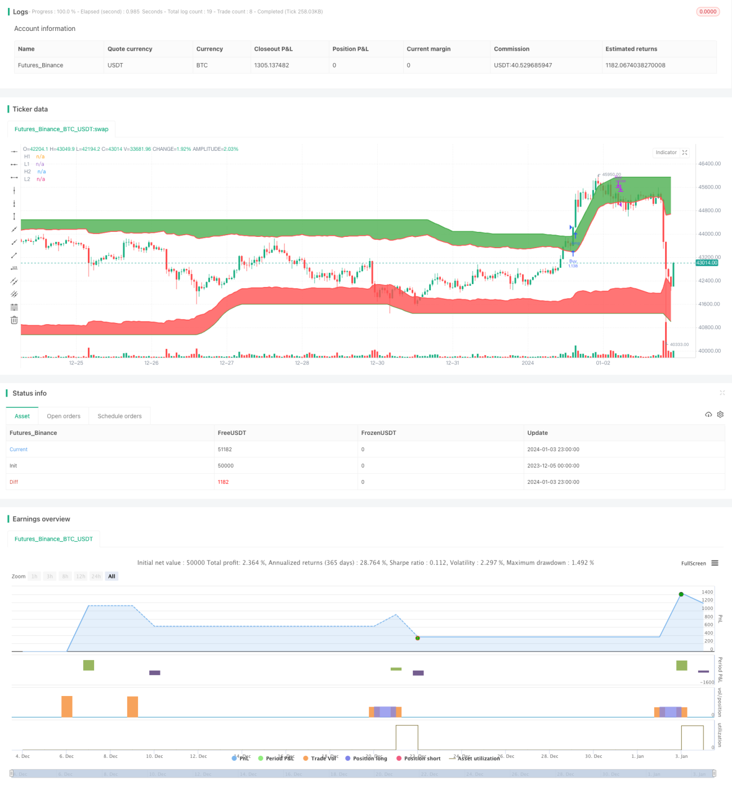Open the Indicator selector on the chart
The height and width of the screenshot is (790, 732).
coord(666,152)
